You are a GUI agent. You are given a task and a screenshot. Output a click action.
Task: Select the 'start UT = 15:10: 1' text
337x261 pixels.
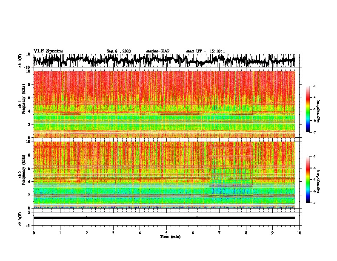(206, 51)
